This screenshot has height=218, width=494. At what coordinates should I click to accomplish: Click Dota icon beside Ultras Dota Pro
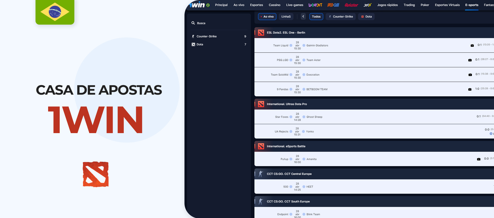pyautogui.click(x=261, y=104)
